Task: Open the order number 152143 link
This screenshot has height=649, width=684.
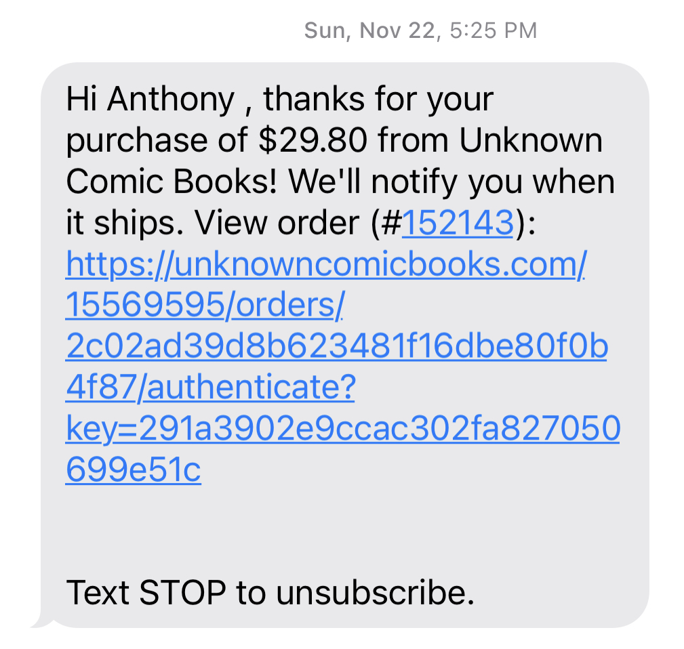Action: 457,223
